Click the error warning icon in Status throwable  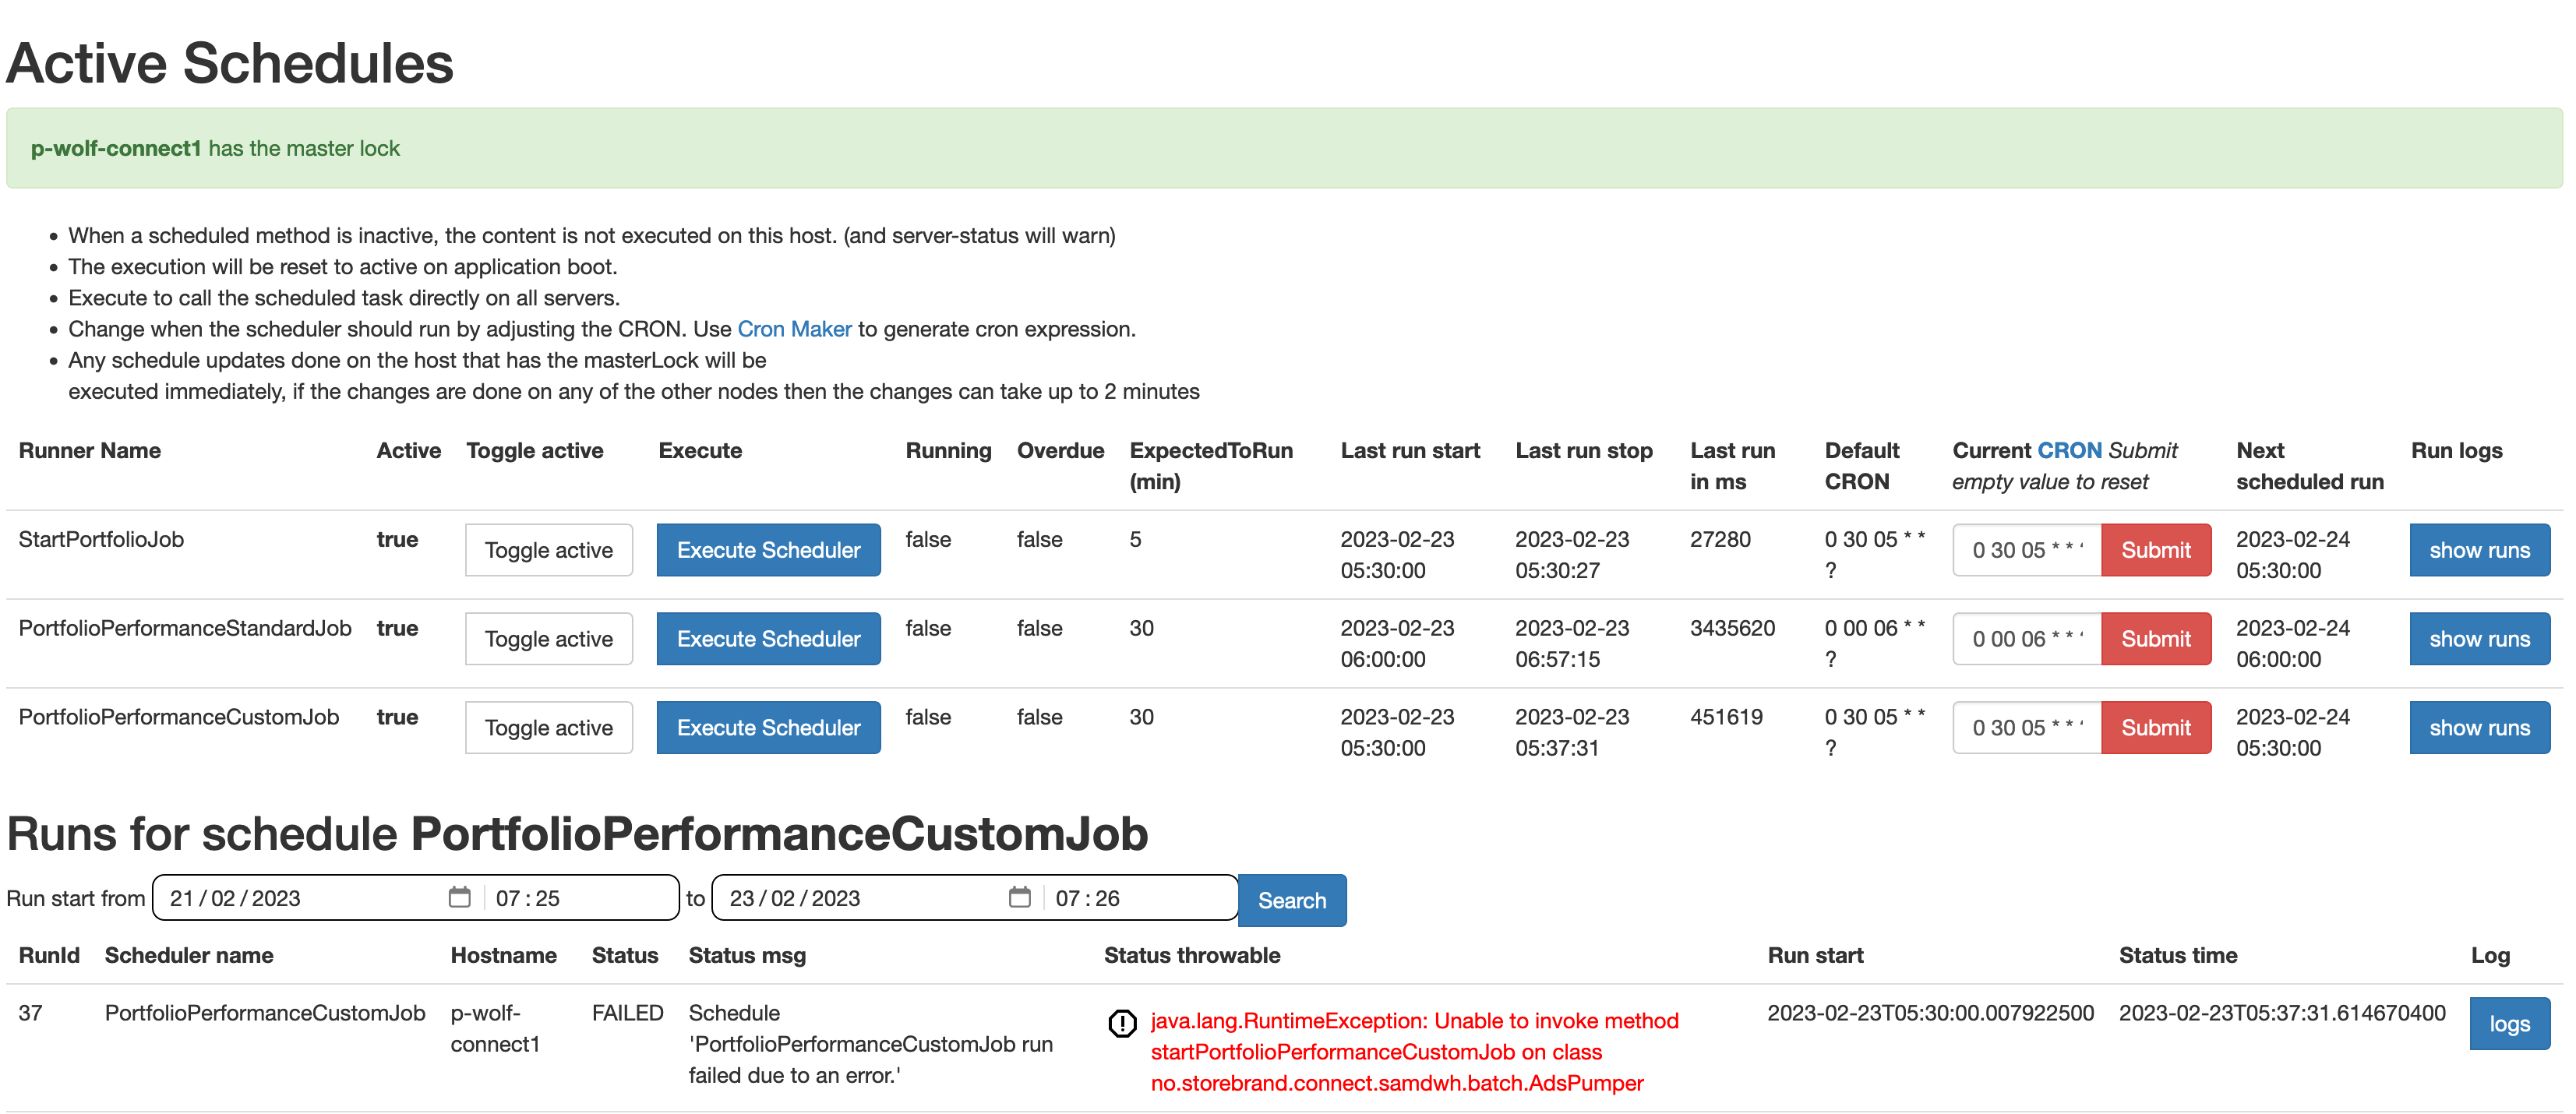point(1122,1023)
